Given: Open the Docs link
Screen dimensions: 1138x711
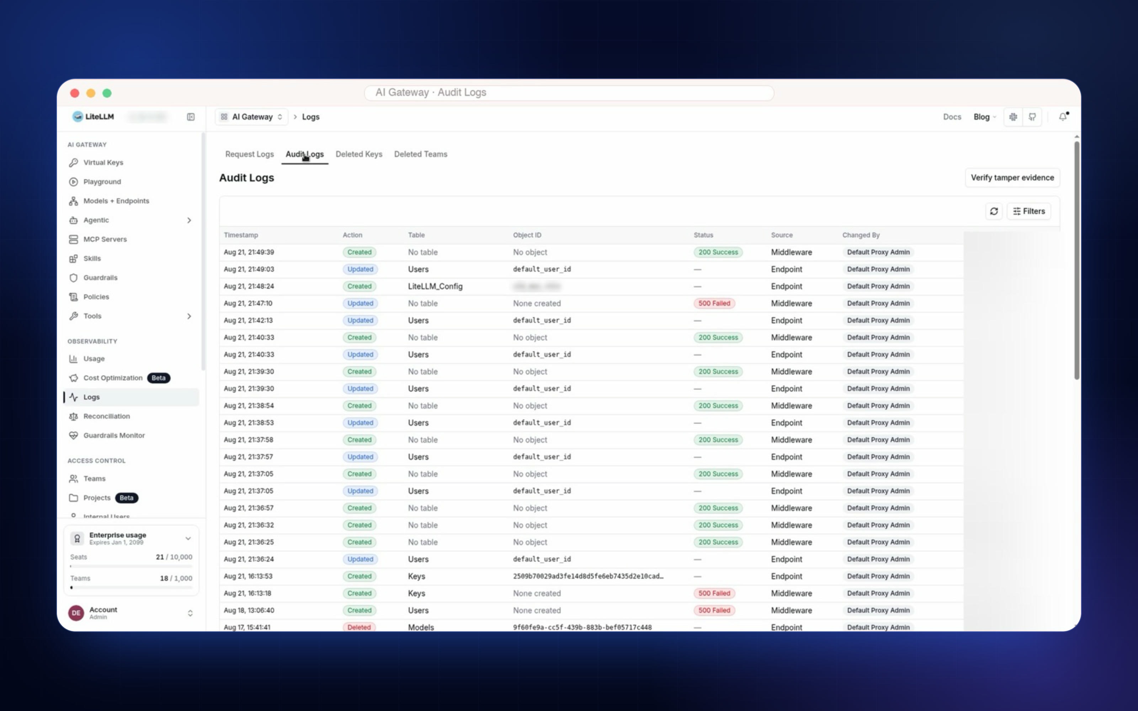Looking at the screenshot, I should (952, 117).
